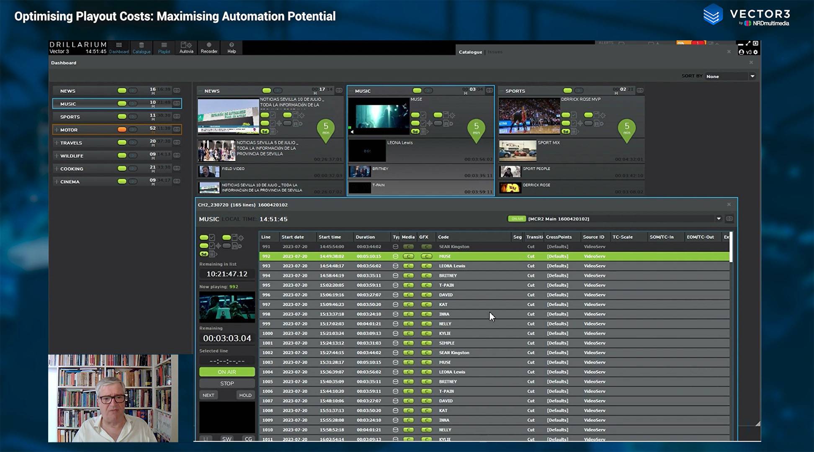Click the NEXT button

point(208,395)
